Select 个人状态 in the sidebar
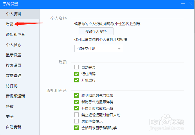 [x=20, y=45]
